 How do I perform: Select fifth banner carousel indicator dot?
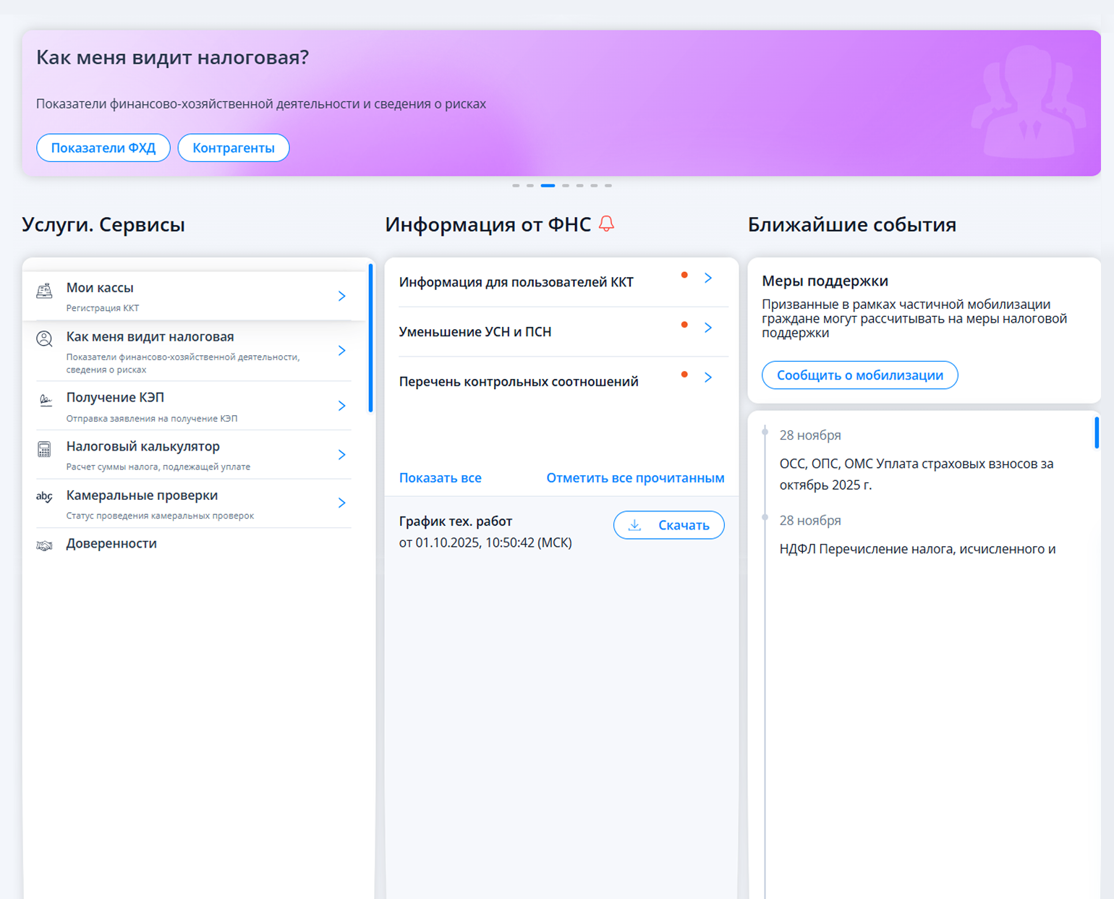pos(580,186)
